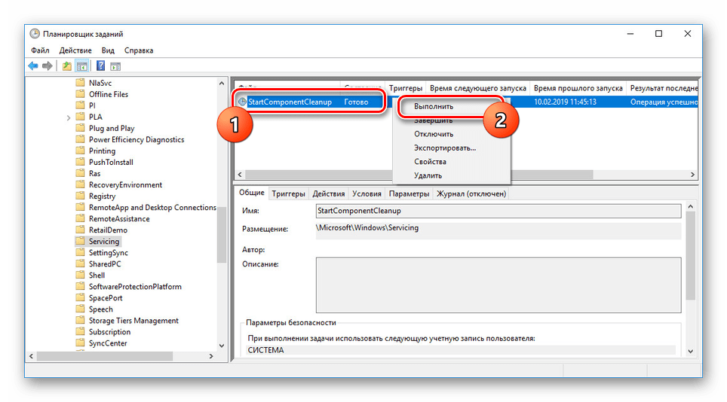Click the Back arrow toolbar icon
Image resolution: width=727 pixels, height=402 pixels.
pyautogui.click(x=33, y=66)
